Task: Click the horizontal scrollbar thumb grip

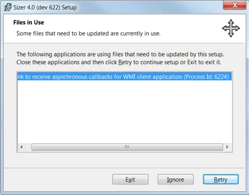Action: (127, 147)
